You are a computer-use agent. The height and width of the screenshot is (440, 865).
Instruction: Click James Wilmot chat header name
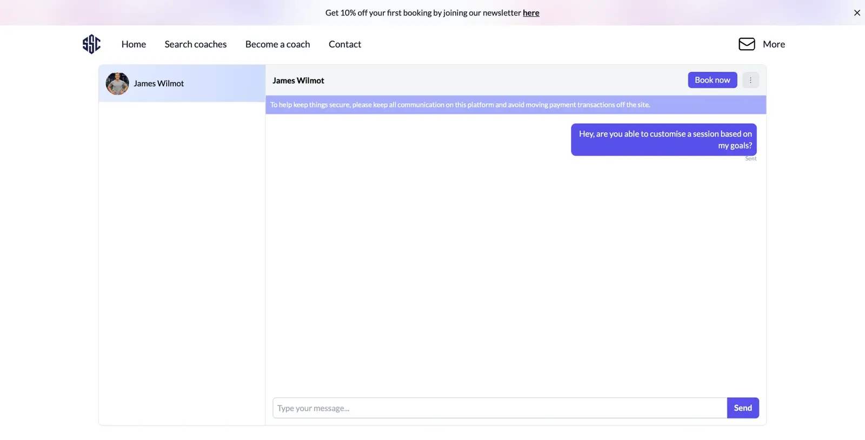[298, 80]
